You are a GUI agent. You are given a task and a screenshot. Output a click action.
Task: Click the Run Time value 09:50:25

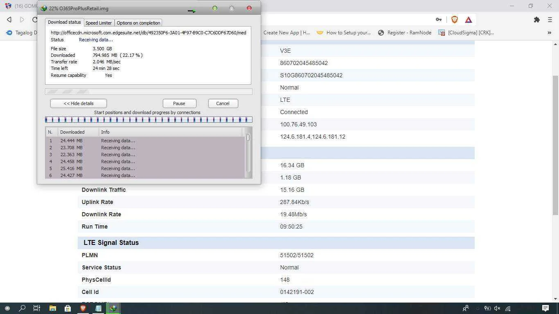(x=291, y=227)
